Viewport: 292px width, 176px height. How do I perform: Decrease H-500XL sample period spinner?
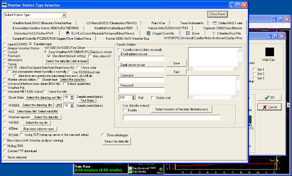72,107
